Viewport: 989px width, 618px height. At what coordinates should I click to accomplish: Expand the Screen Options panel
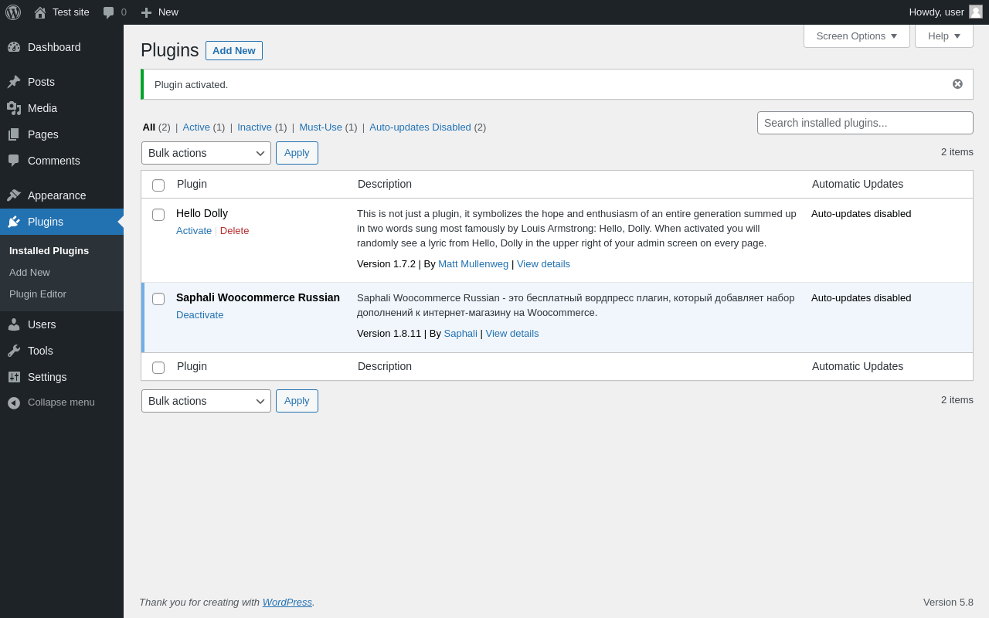pyautogui.click(x=856, y=36)
